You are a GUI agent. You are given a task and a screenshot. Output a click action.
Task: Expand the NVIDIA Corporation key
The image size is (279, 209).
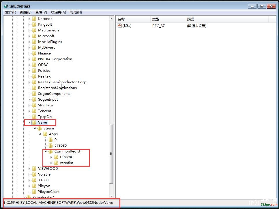[x=29, y=59]
